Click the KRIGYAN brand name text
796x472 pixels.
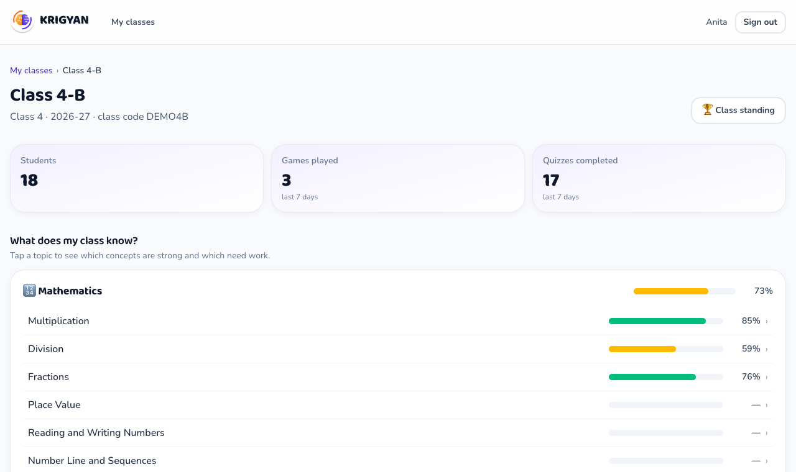(64, 20)
